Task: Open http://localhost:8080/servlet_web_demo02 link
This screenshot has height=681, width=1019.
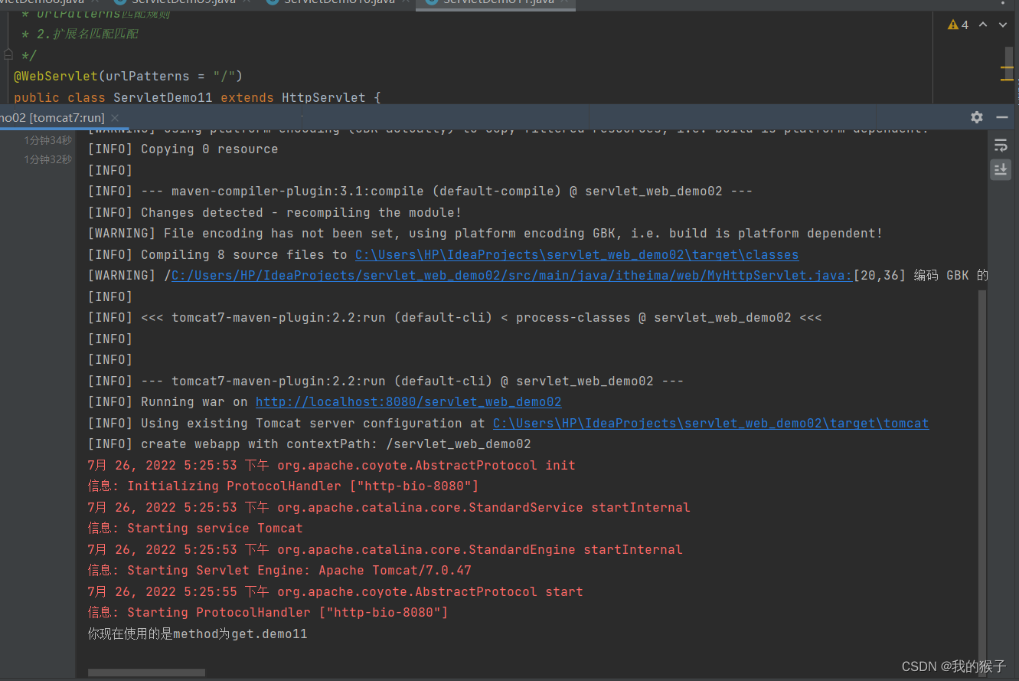Action: point(408,402)
